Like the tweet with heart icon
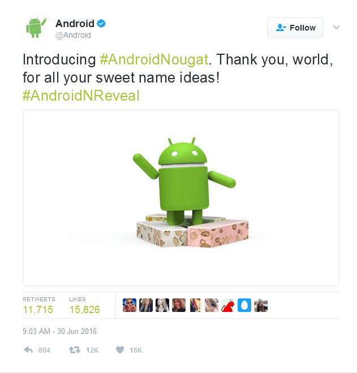This screenshot has width=357, height=373. pos(120,350)
